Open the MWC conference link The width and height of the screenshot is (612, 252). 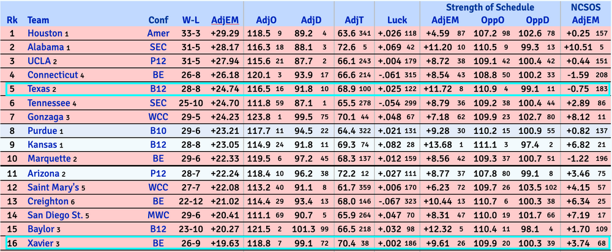tap(159, 215)
